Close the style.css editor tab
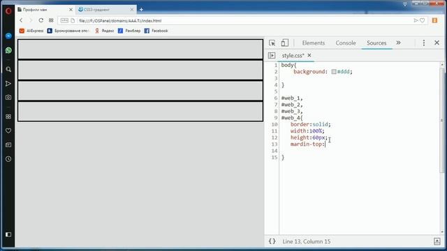 pos(309,55)
